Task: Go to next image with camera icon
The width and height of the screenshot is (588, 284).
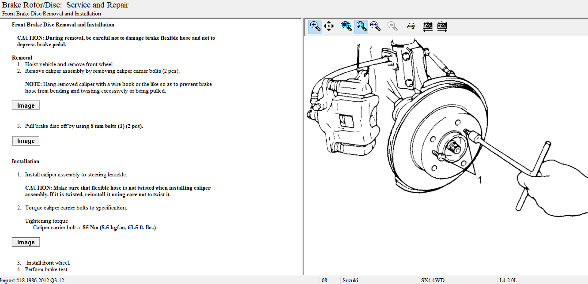Action: coord(442,26)
